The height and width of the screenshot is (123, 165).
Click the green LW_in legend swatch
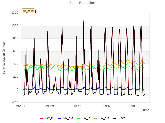tap(79, 118)
